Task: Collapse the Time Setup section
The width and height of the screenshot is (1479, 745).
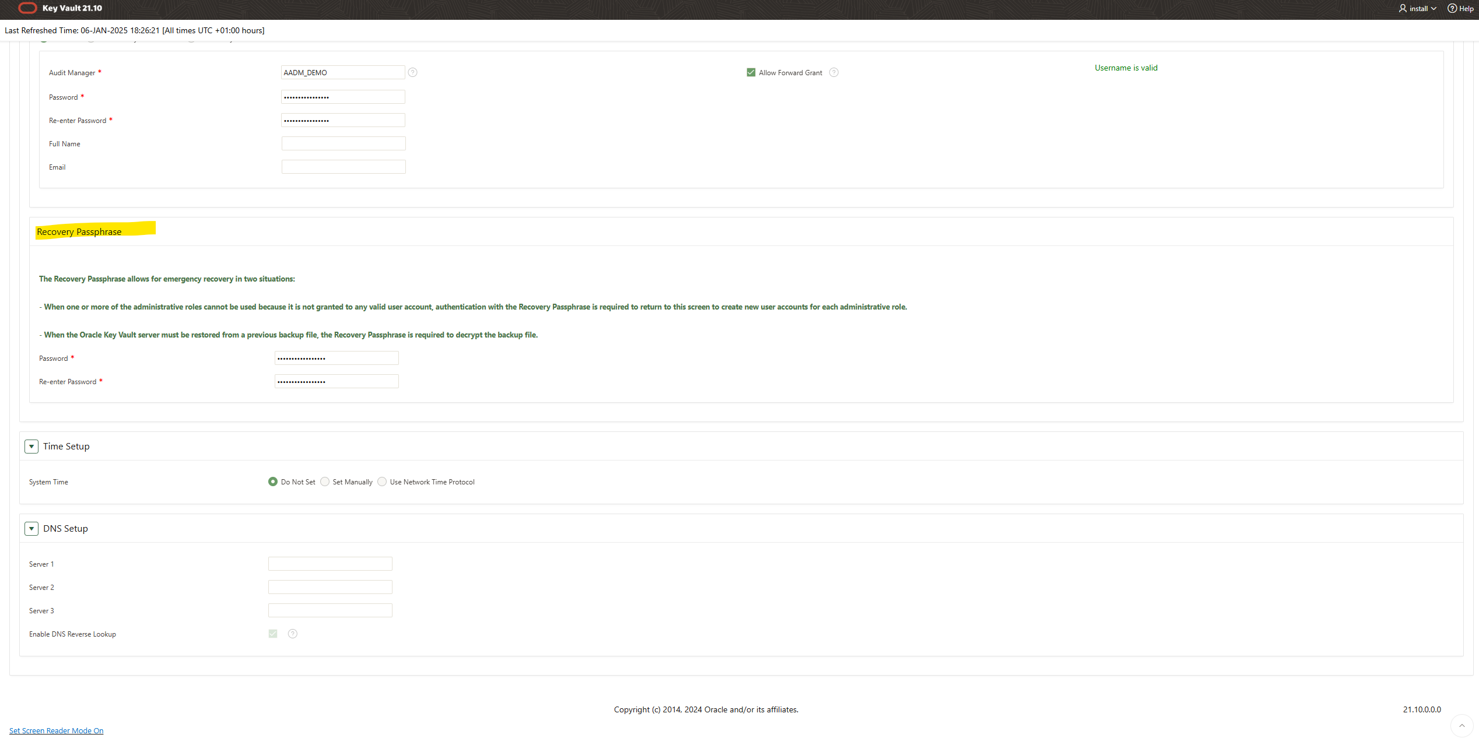Action: pyautogui.click(x=31, y=447)
